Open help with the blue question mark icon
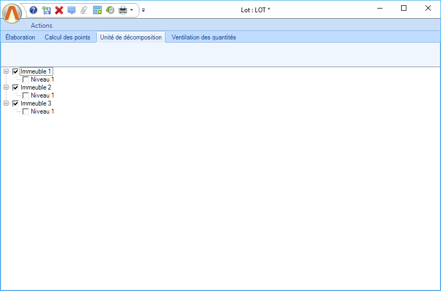The image size is (441, 291). pyautogui.click(x=34, y=10)
